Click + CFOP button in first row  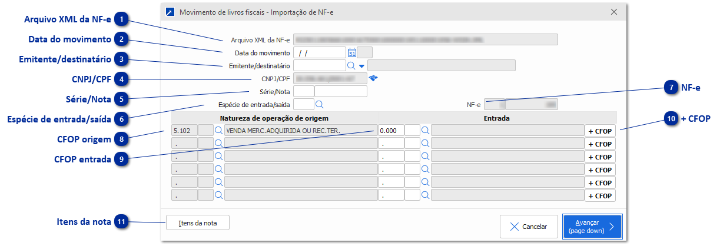600,131
